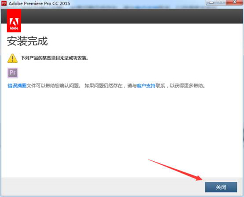Viewport: 244px width, 197px height.
Task: Open the 客户支持 link
Action: [146, 86]
